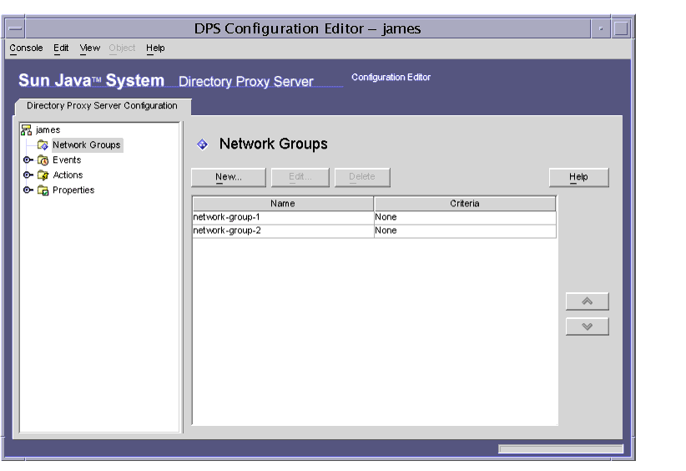Expand the Events tree node
686x471 pixels.
(x=28, y=160)
